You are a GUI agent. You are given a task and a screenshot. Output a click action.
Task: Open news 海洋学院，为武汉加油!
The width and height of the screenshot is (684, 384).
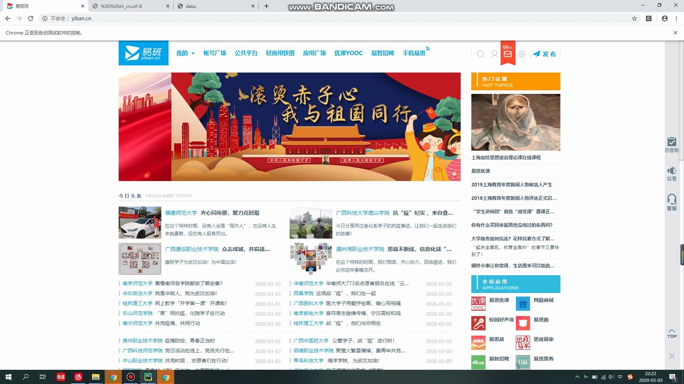[353, 361]
